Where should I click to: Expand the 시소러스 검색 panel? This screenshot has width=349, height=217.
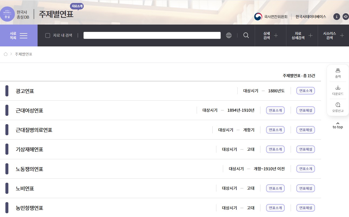333,35
